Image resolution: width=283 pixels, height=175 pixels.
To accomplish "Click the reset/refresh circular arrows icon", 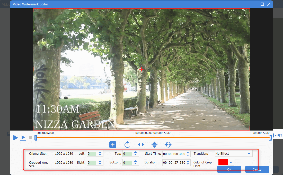I will tap(168, 145).
